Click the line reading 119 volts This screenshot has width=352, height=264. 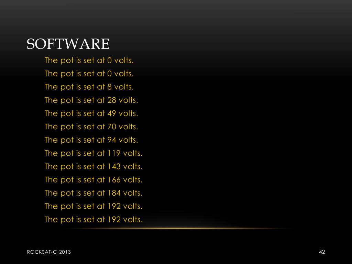pos(93,153)
